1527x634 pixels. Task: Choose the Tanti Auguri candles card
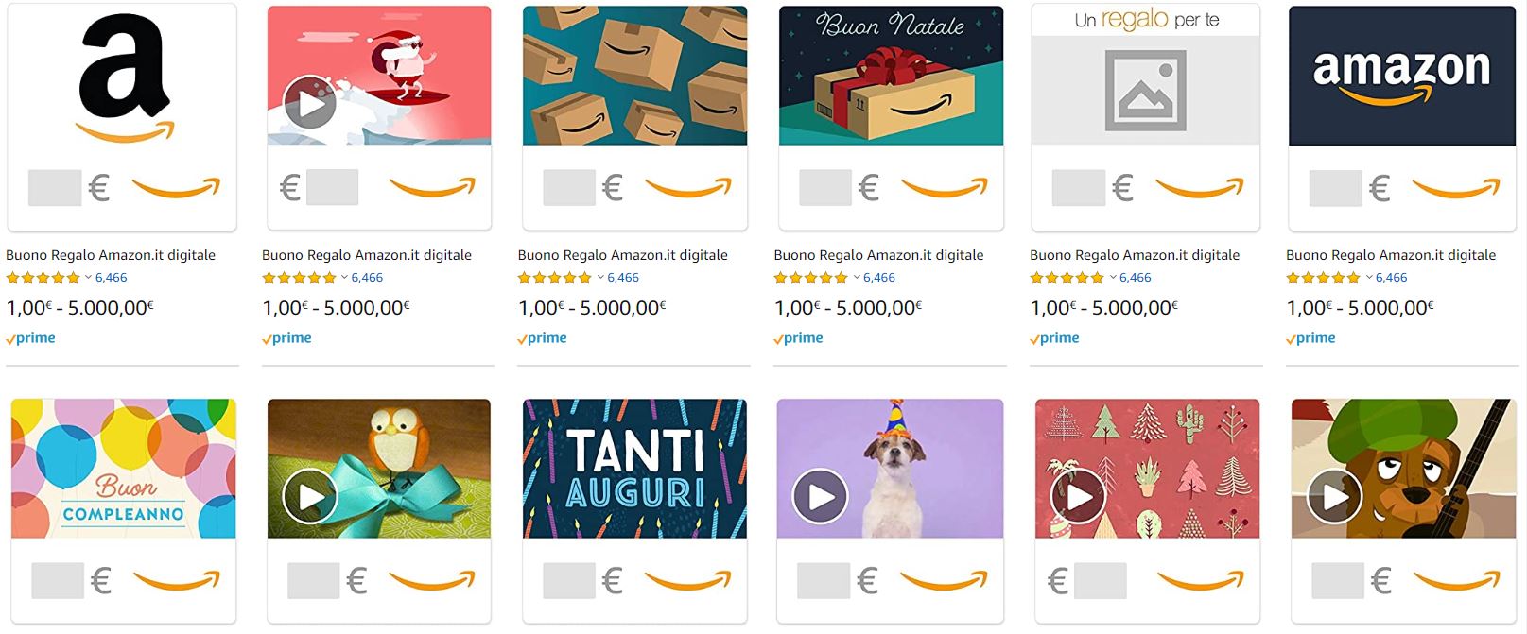tap(634, 510)
